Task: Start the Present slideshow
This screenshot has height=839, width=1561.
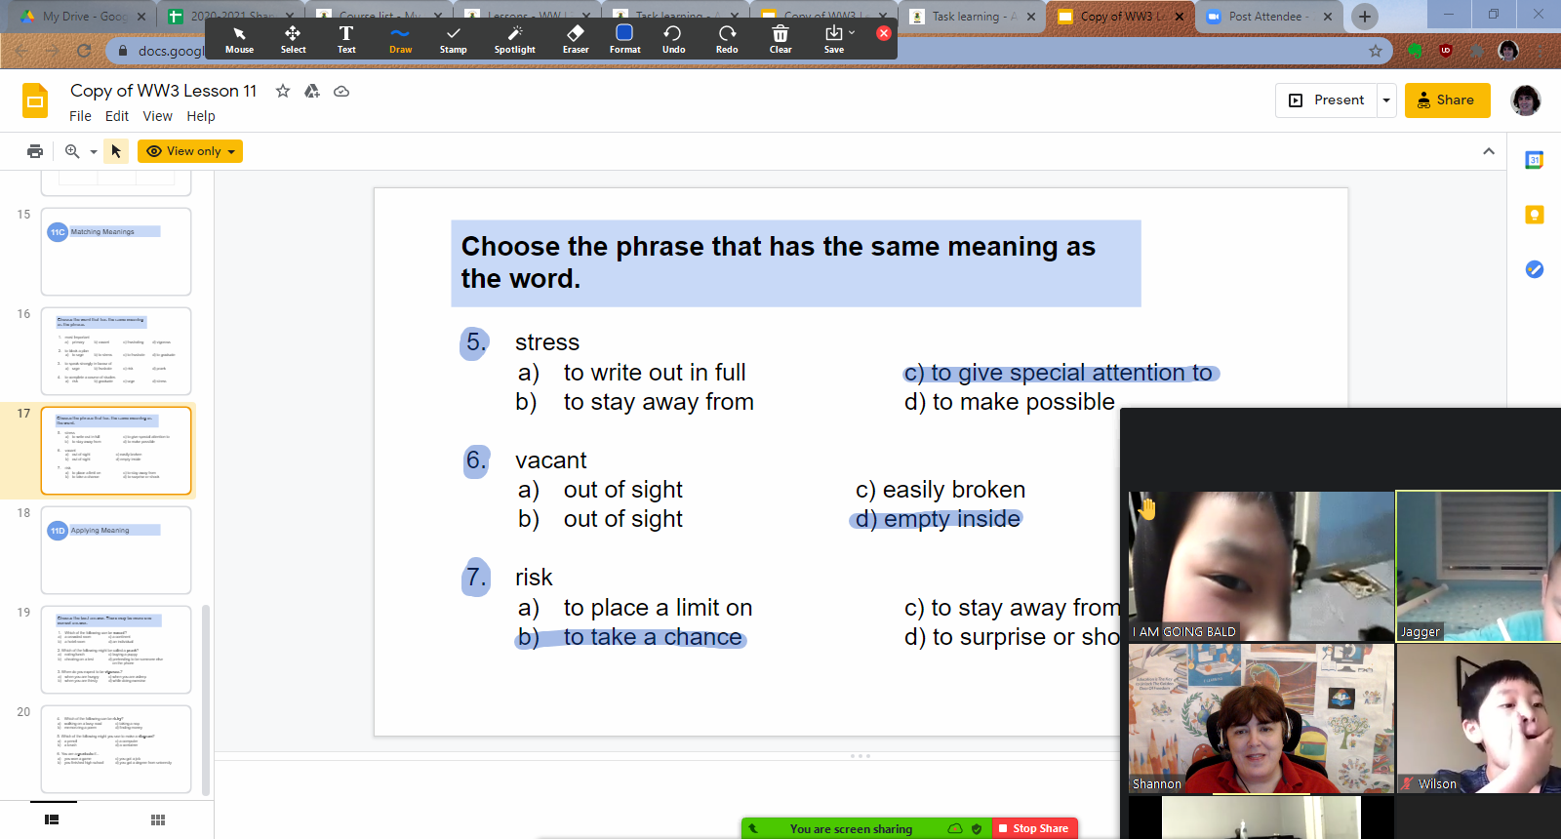Action: [x=1326, y=100]
